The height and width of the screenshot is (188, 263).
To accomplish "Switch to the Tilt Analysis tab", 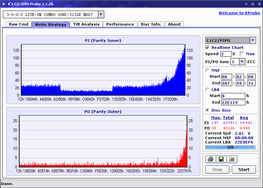I will [x=86, y=24].
